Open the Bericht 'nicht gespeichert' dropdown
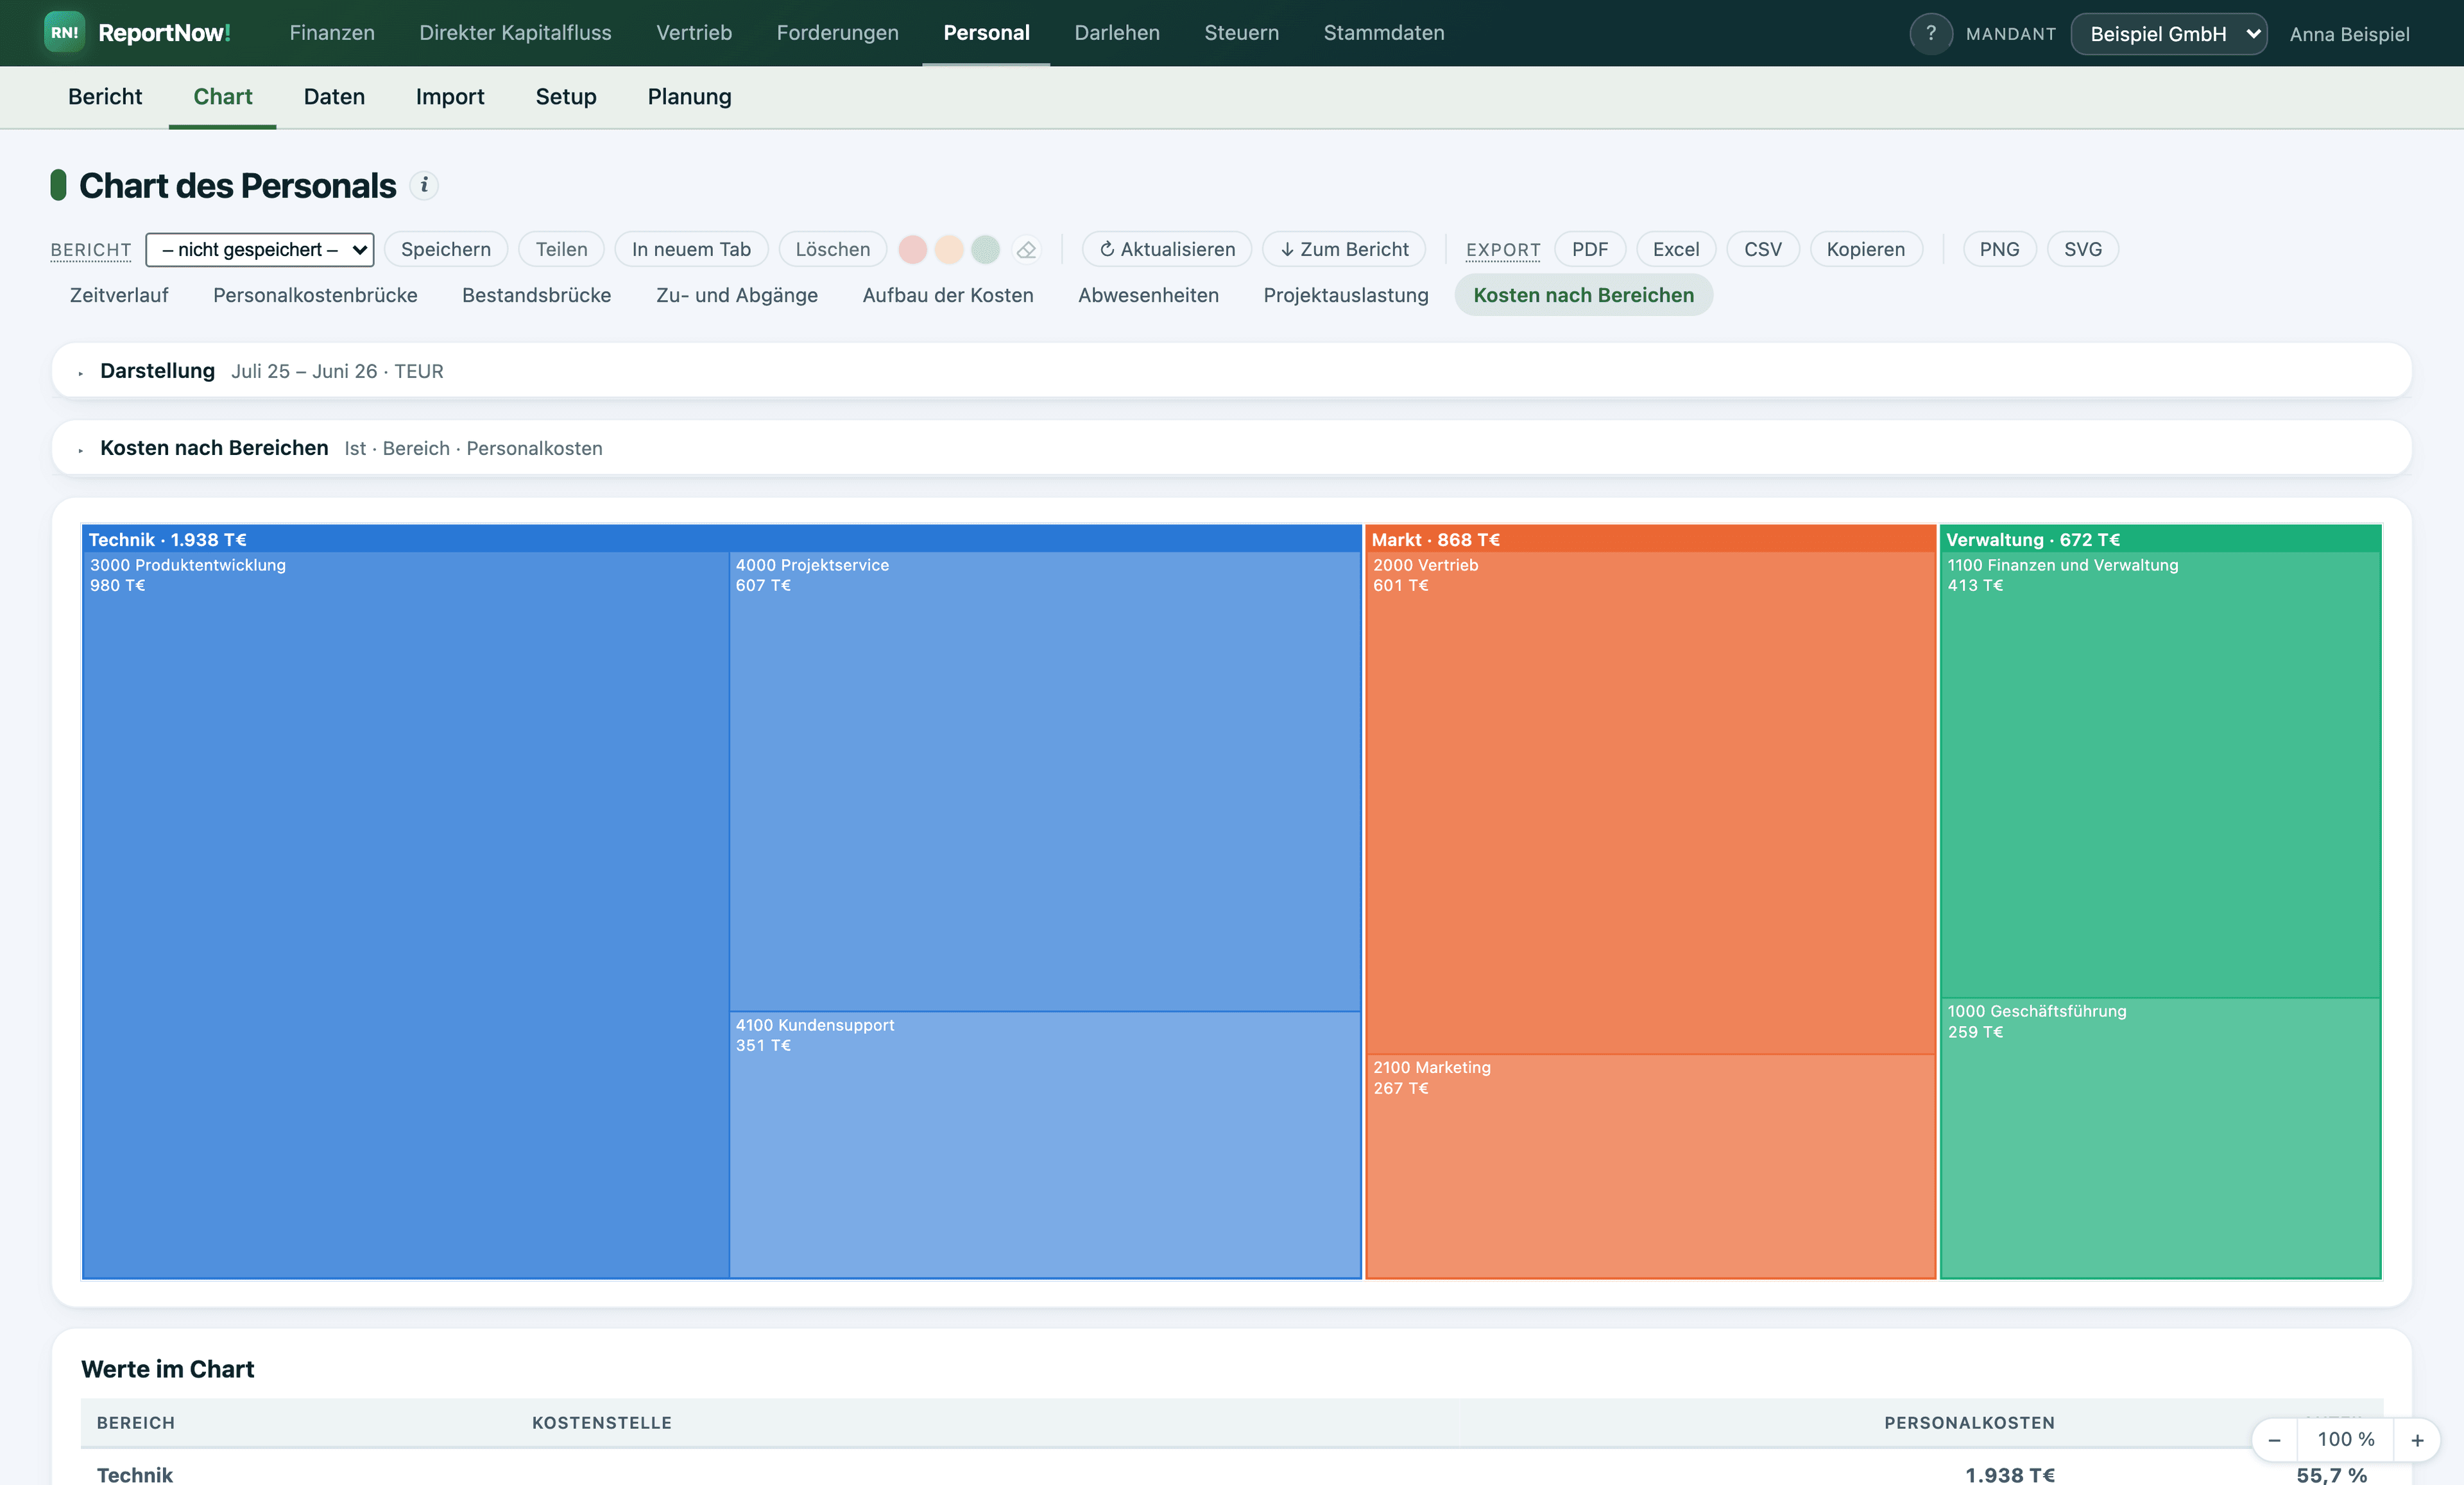 pyautogui.click(x=260, y=249)
